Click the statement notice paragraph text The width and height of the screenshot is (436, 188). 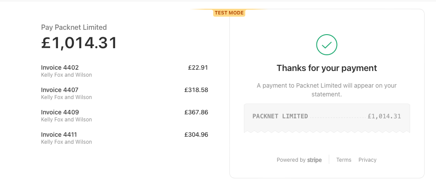click(327, 90)
